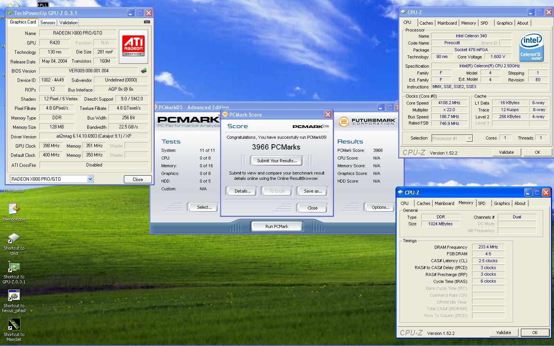Open the hwmonitorw desktop icon
554x346 pixels.
[14, 212]
